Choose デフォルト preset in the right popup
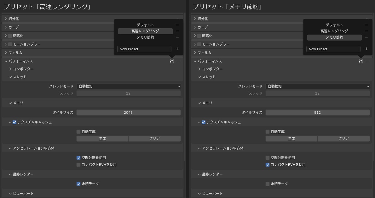375x198 pixels. point(334,25)
